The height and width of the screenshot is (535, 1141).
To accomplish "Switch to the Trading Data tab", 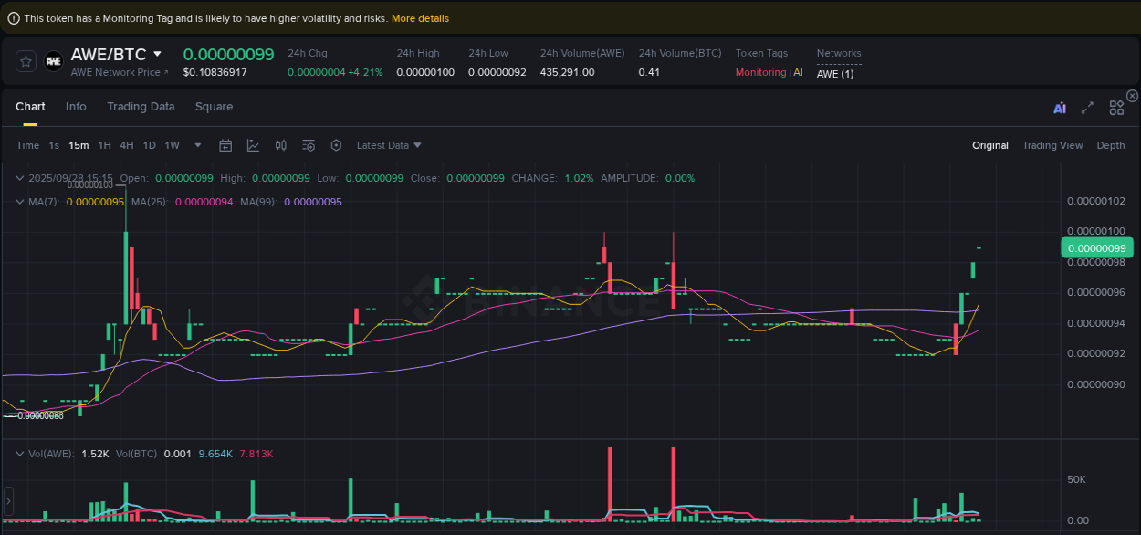I will pyautogui.click(x=141, y=107).
